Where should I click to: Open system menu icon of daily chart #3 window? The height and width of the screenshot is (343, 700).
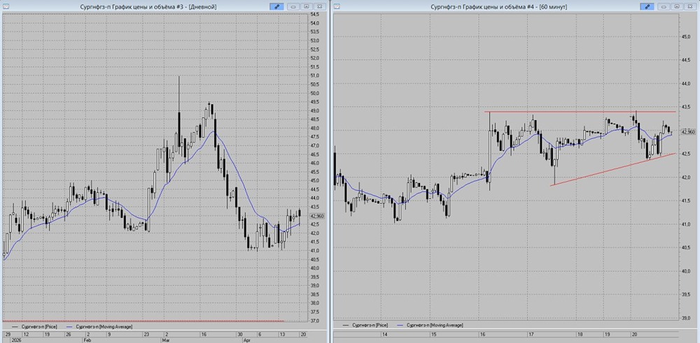[6, 7]
